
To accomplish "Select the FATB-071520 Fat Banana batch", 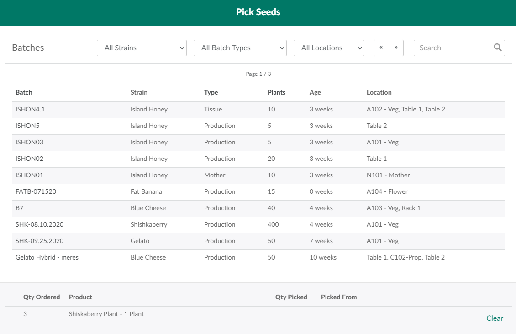I will [x=36, y=191].
